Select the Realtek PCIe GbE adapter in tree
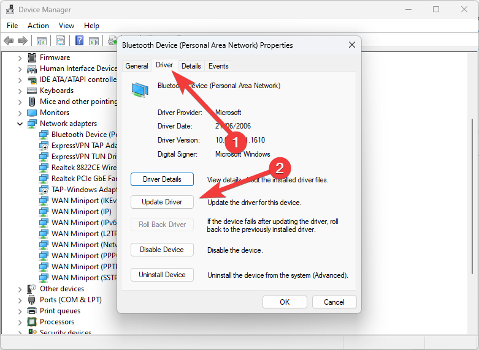The height and width of the screenshot is (350, 479). (83, 179)
